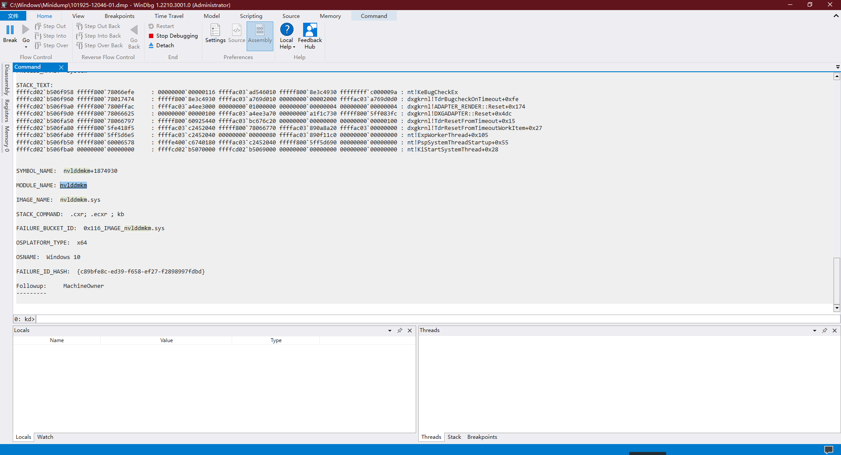Click Step Over Back button
Image resolution: width=841 pixels, height=455 pixels.
pos(99,45)
